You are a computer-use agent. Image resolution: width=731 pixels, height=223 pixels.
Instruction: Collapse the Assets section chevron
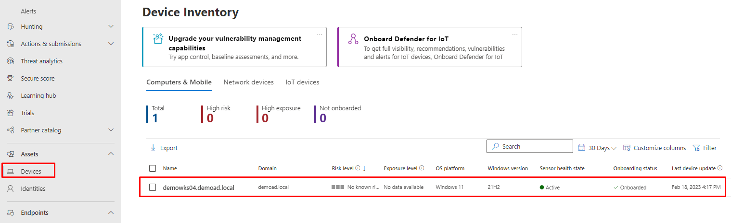click(x=111, y=154)
